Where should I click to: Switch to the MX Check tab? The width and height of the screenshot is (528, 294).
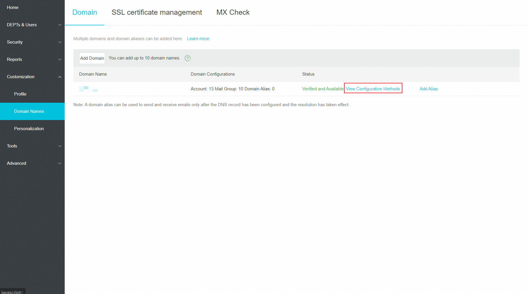233,12
